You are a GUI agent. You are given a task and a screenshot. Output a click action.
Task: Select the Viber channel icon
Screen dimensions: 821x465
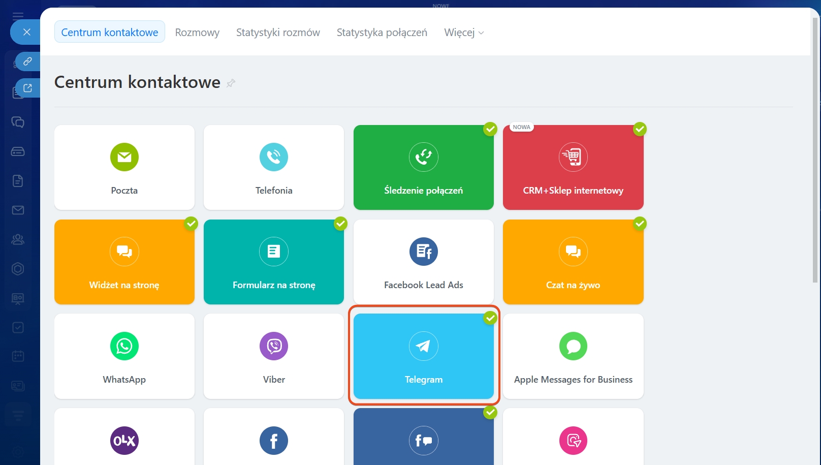273,346
